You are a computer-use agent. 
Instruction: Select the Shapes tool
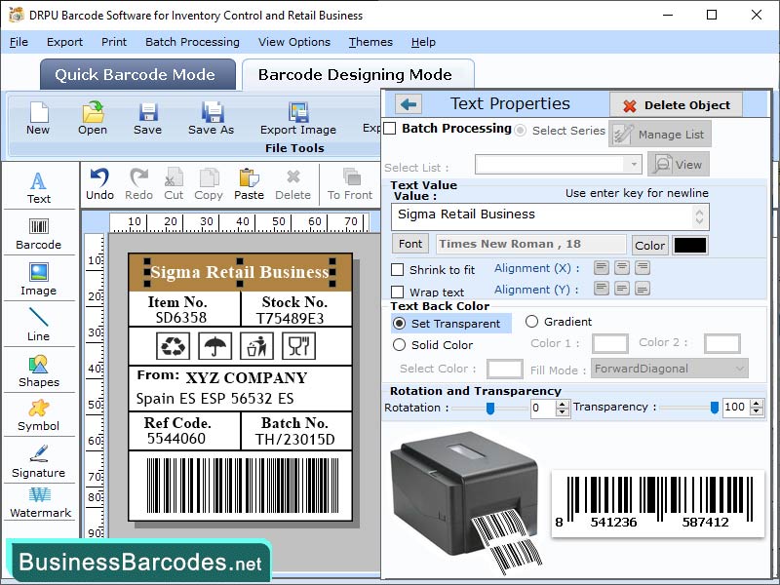tap(39, 373)
